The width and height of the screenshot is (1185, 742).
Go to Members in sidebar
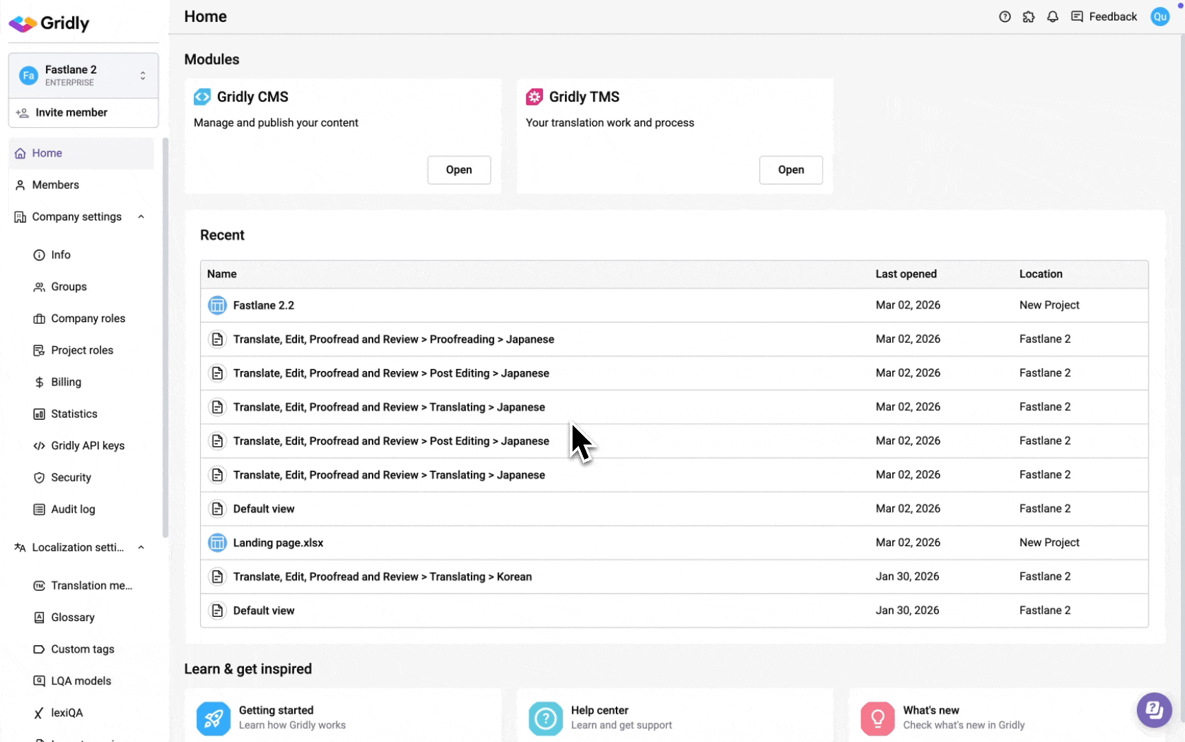click(55, 185)
